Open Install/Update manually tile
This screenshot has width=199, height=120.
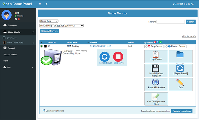(156, 71)
